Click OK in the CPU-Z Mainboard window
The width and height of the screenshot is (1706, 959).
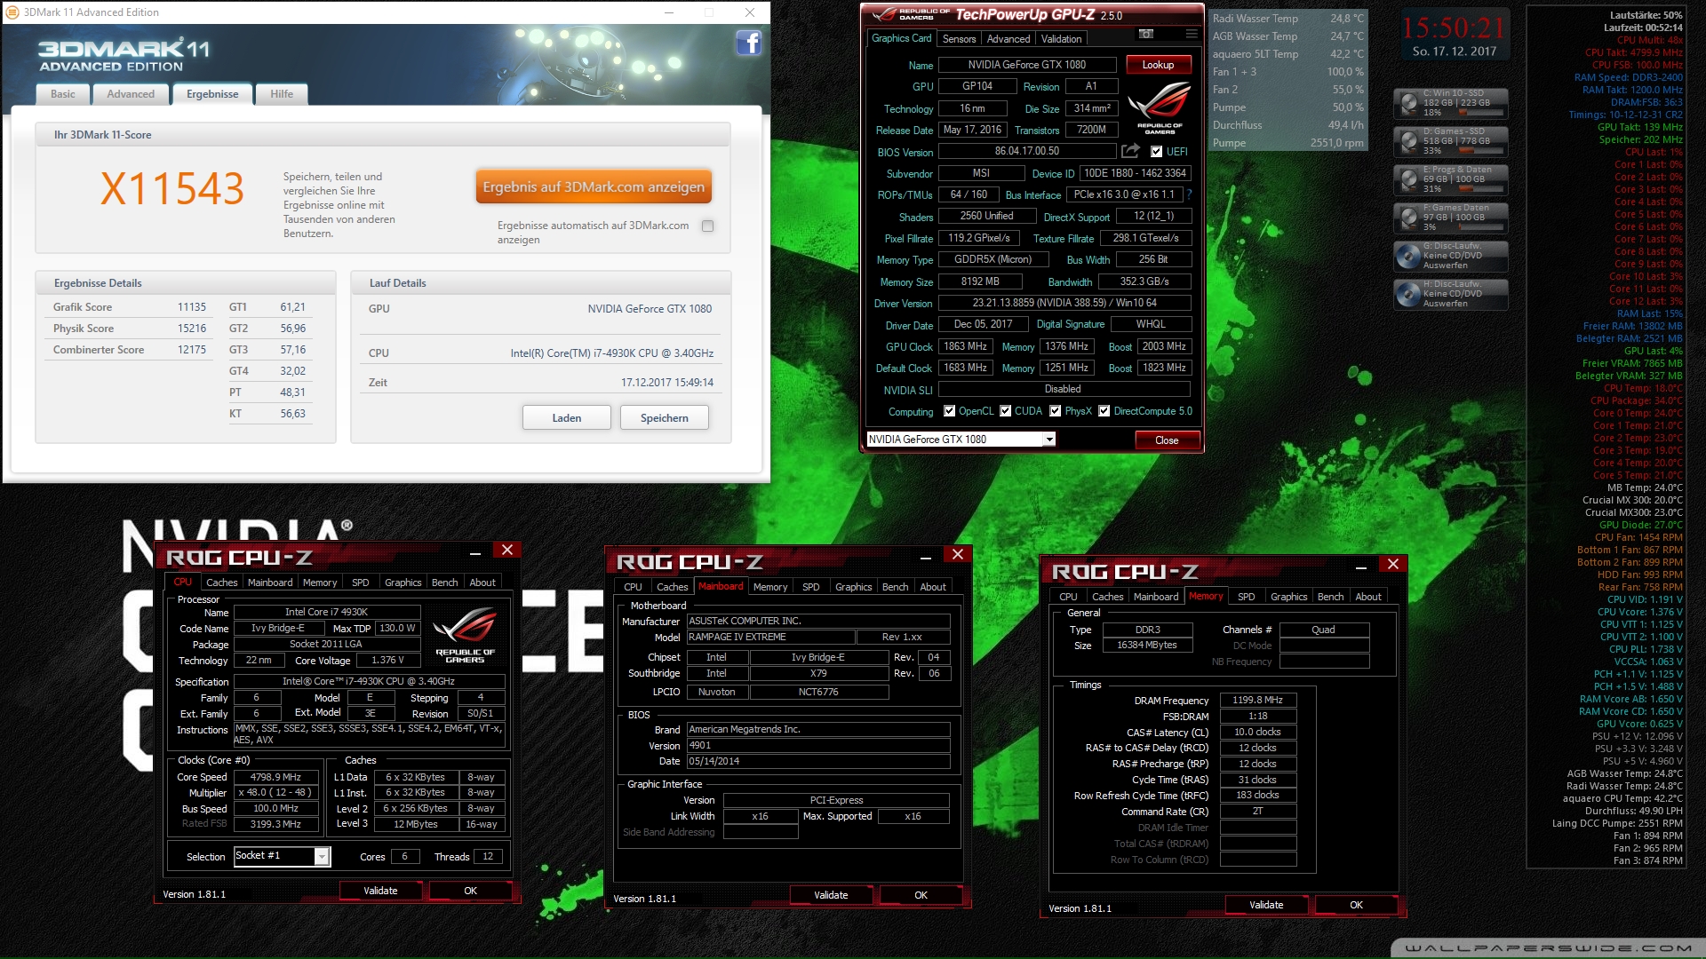(921, 895)
